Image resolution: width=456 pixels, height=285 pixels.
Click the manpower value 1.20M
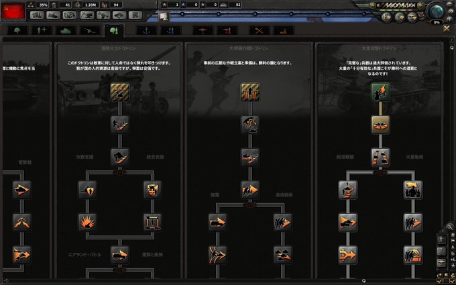[90, 5]
